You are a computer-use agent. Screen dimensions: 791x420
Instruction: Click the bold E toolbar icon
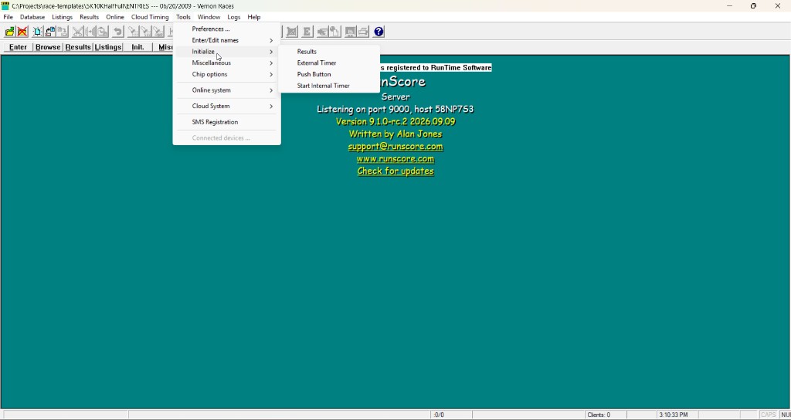[x=306, y=32]
